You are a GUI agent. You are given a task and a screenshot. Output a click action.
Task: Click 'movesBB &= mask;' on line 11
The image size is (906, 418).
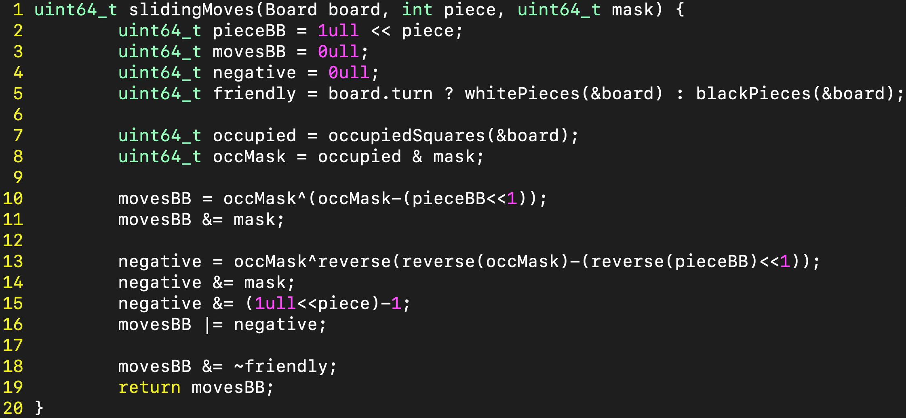[x=202, y=219]
